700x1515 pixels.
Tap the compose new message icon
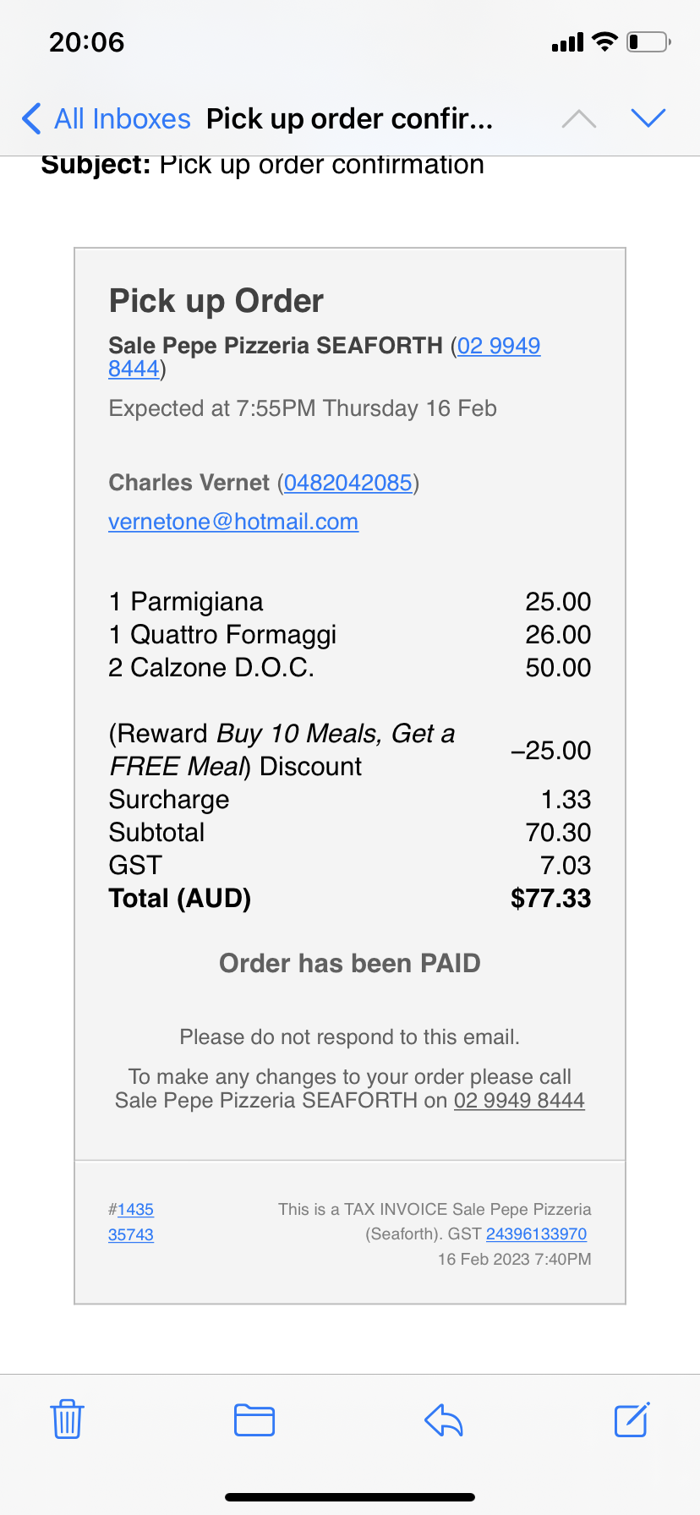click(x=632, y=1419)
